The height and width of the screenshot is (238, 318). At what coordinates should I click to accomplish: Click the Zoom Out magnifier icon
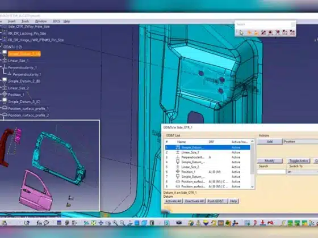pos(122,223)
